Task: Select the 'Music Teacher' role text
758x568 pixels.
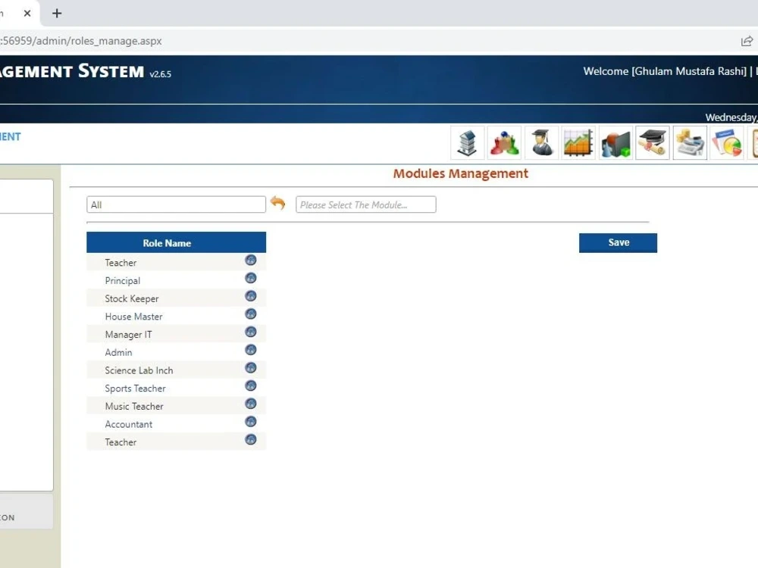Action: (134, 406)
